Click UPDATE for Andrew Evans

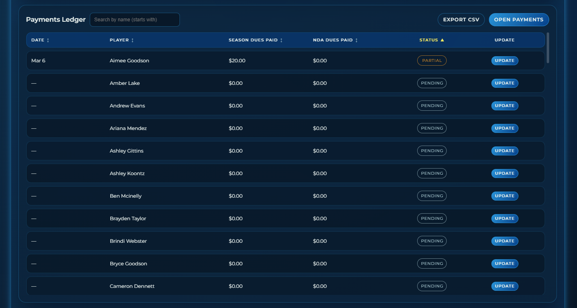tap(504, 105)
